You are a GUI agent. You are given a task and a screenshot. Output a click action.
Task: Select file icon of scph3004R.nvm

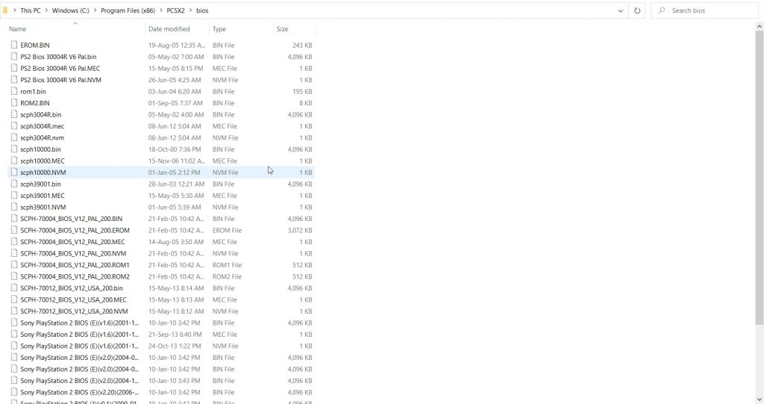tap(14, 137)
